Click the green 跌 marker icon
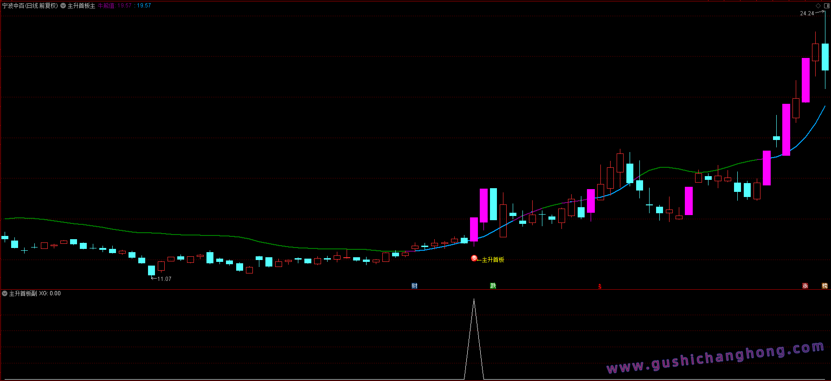 [x=493, y=286]
